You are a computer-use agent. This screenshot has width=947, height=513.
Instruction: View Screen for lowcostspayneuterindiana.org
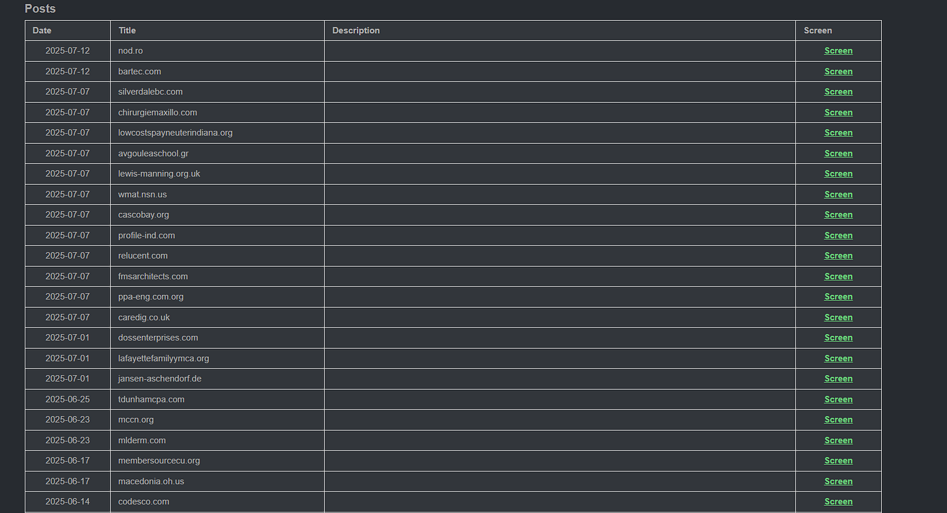pyautogui.click(x=838, y=133)
